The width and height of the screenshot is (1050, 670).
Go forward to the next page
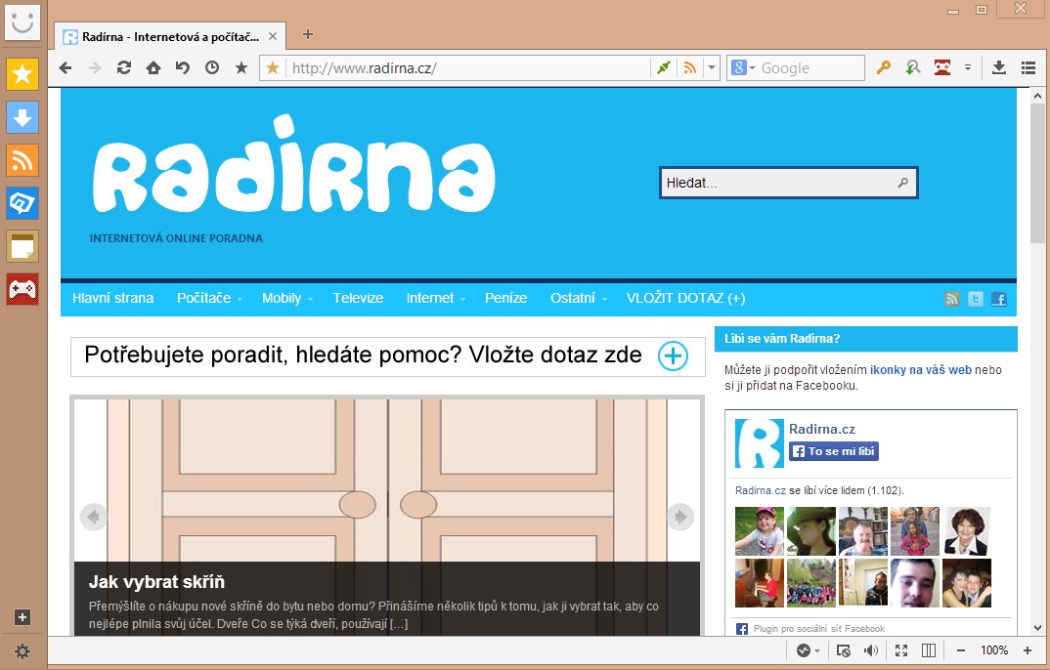[95, 67]
